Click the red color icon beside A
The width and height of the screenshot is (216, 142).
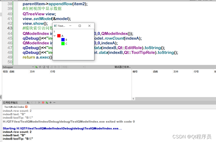click(x=59, y=36)
